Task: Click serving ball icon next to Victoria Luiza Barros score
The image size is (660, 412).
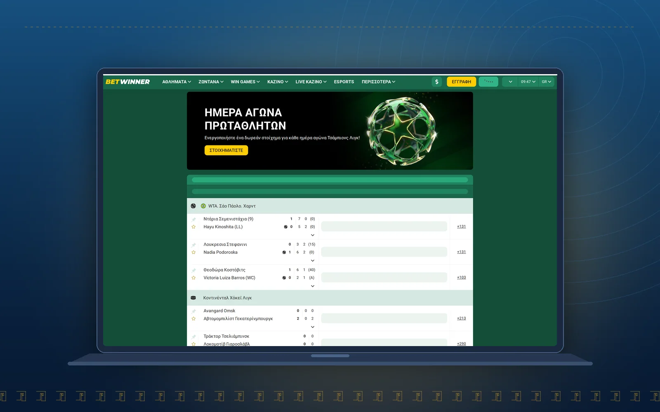Action: (x=284, y=278)
